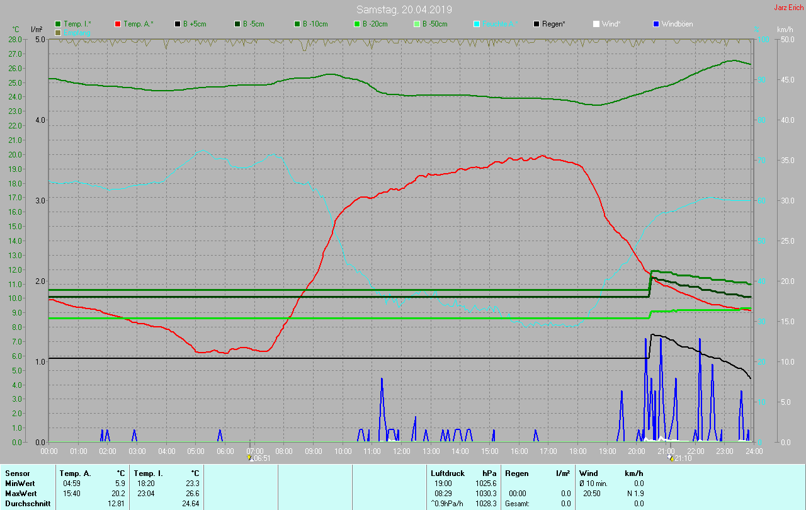Click the bright green B -20cm swatch
This screenshot has height=510, width=806.
point(357,24)
